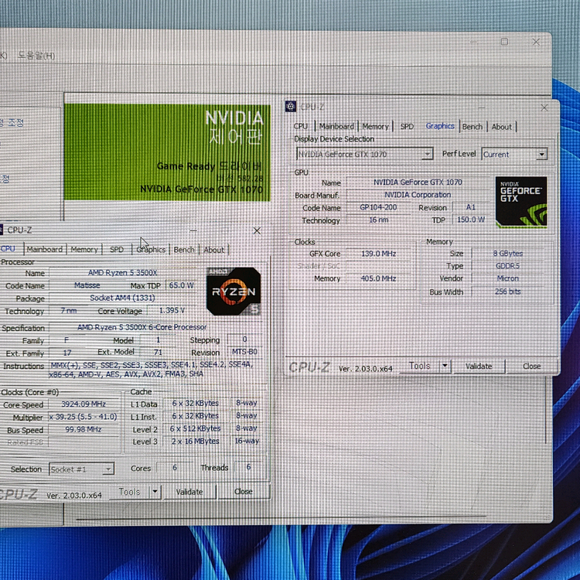Open SPD tab in left CPU-Z window
Viewport: 580px width, 580px height.
point(117,249)
